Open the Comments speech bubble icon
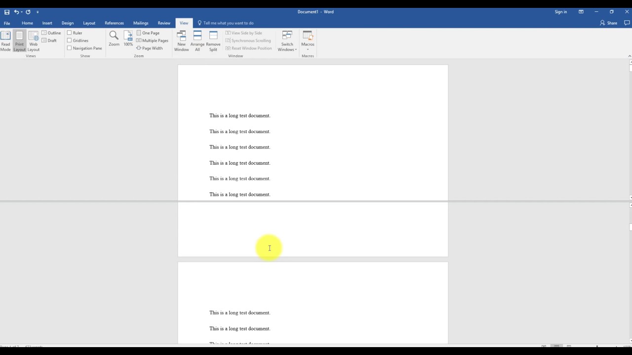Image resolution: width=632 pixels, height=355 pixels. point(627,23)
